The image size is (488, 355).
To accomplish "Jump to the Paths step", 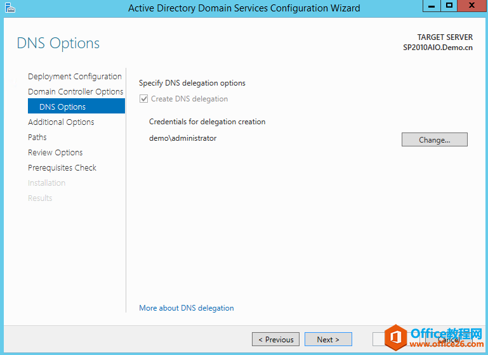I will (37, 138).
